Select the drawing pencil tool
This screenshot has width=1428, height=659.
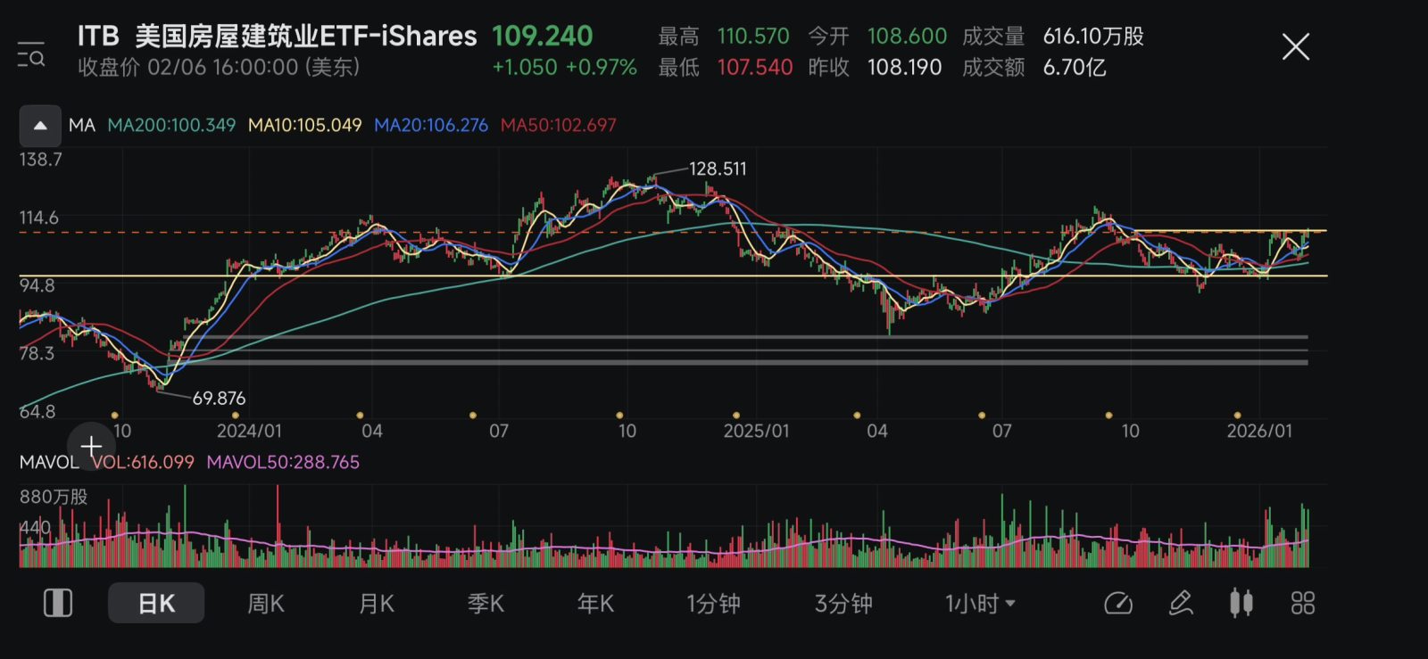[x=1181, y=604]
